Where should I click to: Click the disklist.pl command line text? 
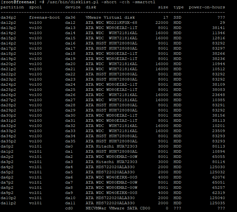click(x=101, y=2)
